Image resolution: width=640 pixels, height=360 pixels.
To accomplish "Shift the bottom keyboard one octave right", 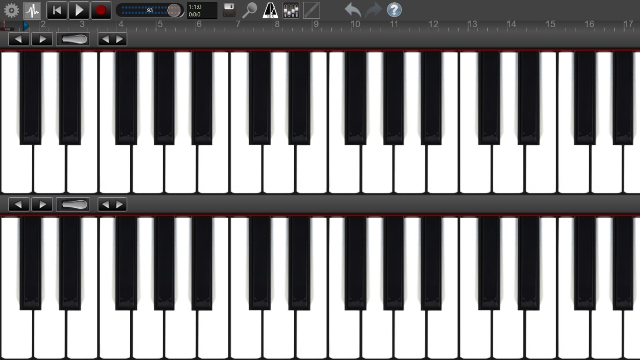I will pyautogui.click(x=43, y=204).
